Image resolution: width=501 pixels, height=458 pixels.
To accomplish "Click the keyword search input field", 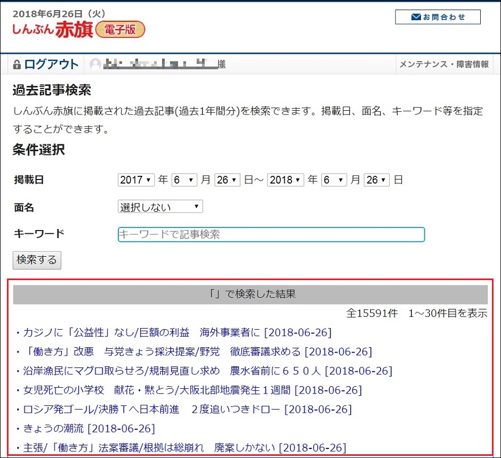I will coord(271,234).
